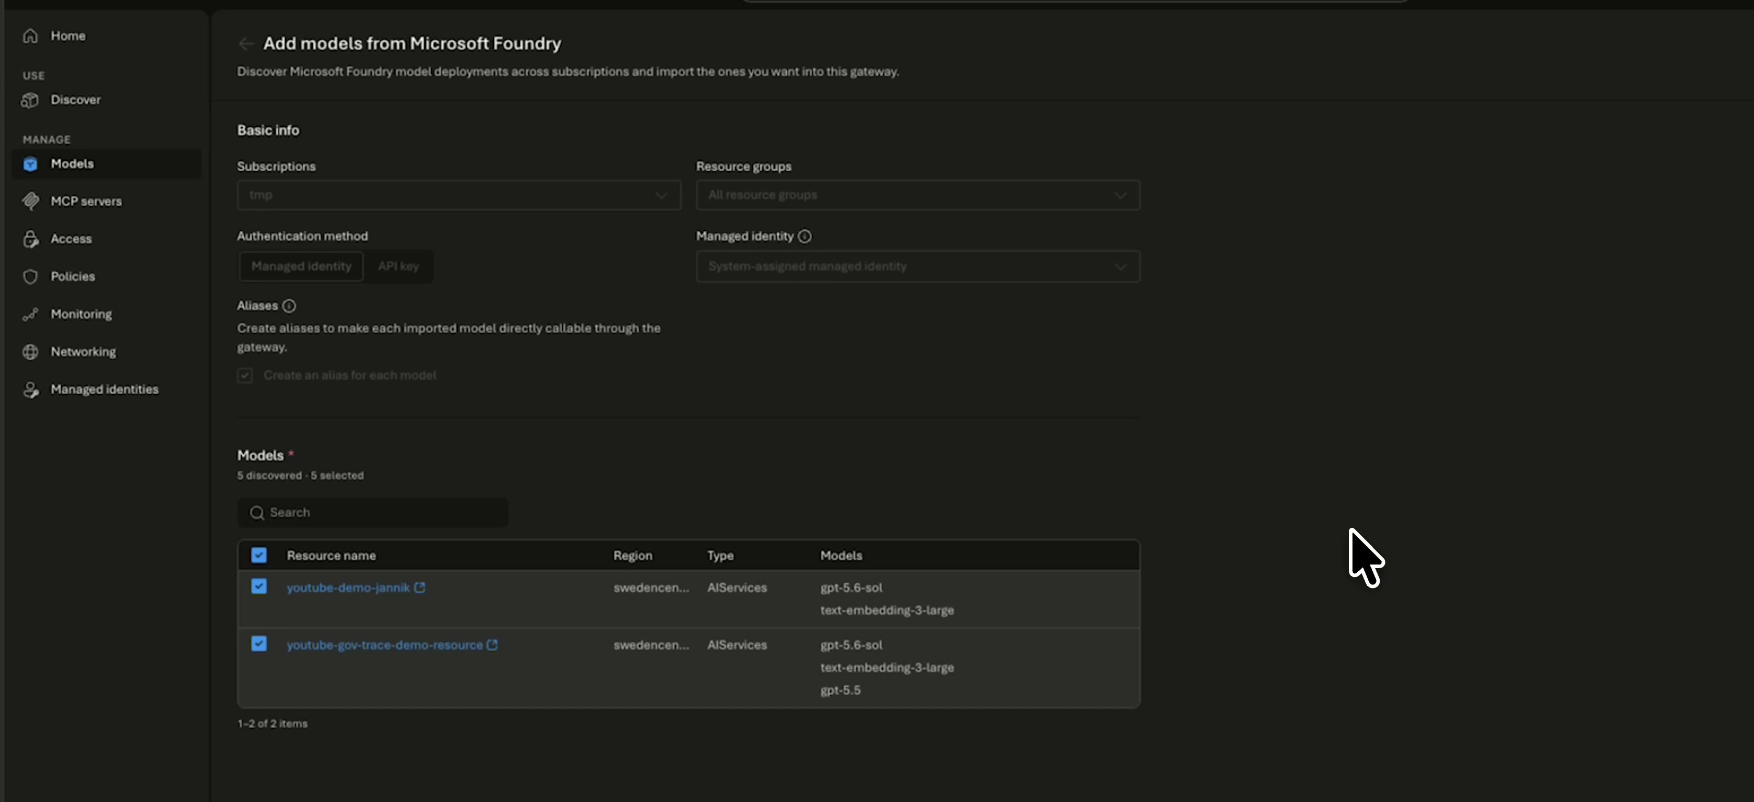Open external link icon for youtube-demo-jannik
Screen dimensions: 1754x802
tap(419, 587)
